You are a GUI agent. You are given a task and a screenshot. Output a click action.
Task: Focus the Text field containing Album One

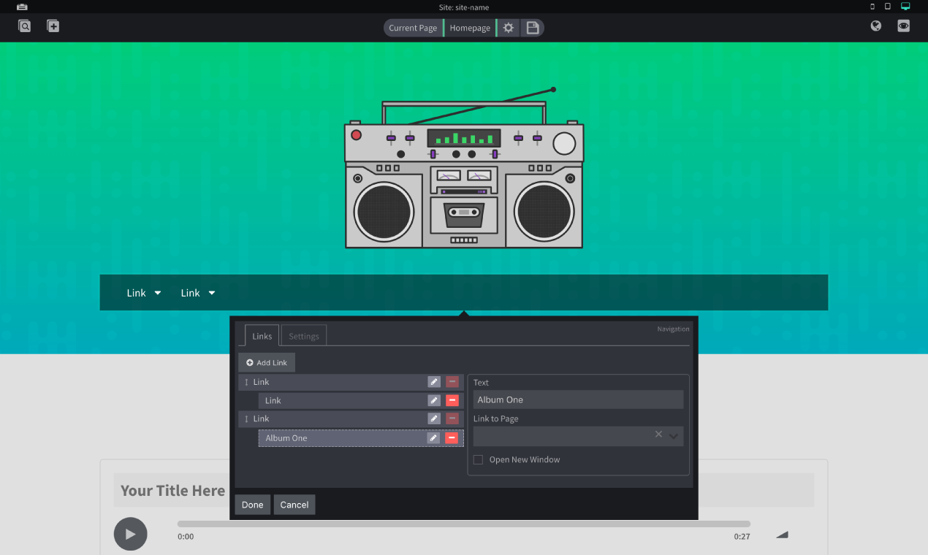[x=579, y=399]
